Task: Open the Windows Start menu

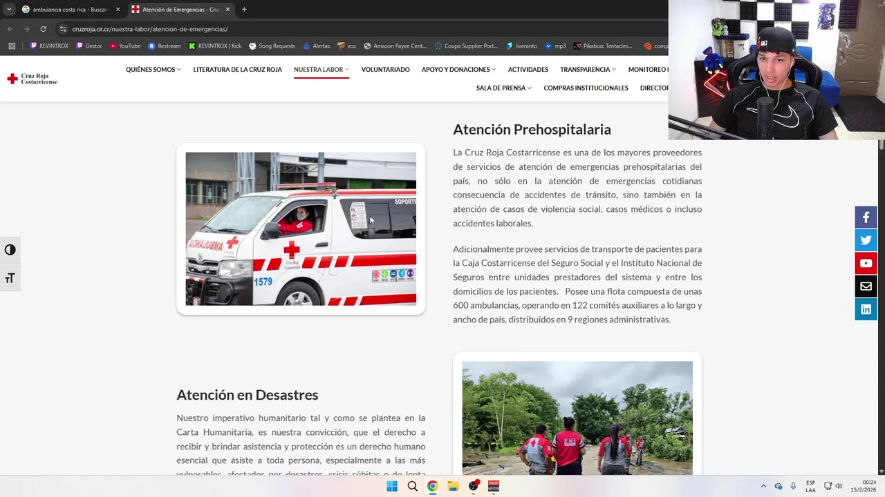Action: click(392, 486)
